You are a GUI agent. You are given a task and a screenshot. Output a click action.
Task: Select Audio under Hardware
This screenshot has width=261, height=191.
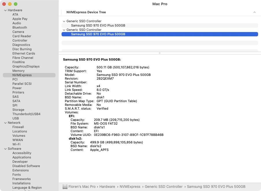pos(17,23)
